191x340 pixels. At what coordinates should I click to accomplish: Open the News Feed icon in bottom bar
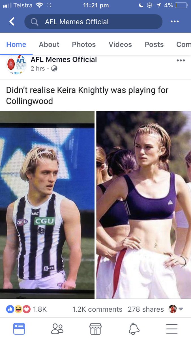(19, 329)
